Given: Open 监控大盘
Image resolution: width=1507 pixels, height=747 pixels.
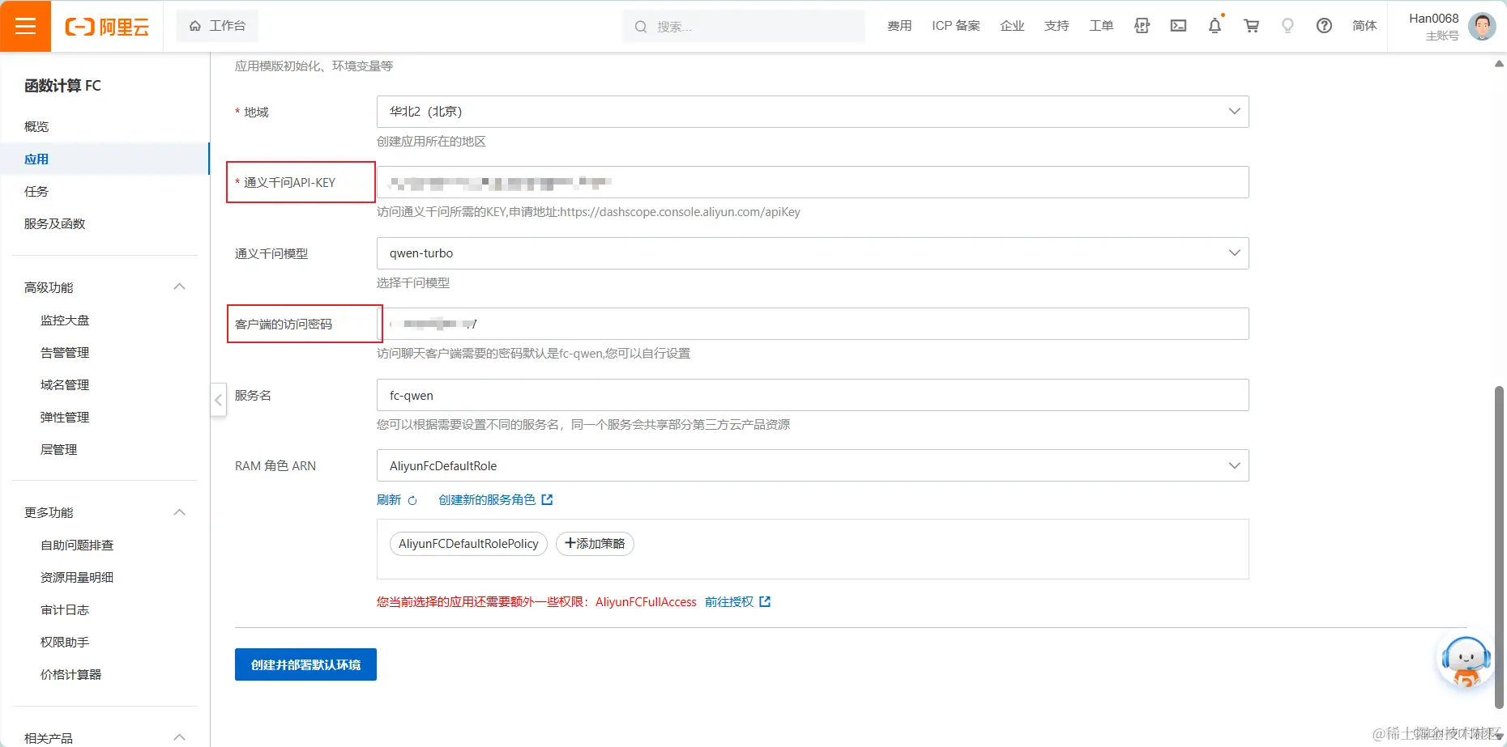Looking at the screenshot, I should click(x=65, y=320).
